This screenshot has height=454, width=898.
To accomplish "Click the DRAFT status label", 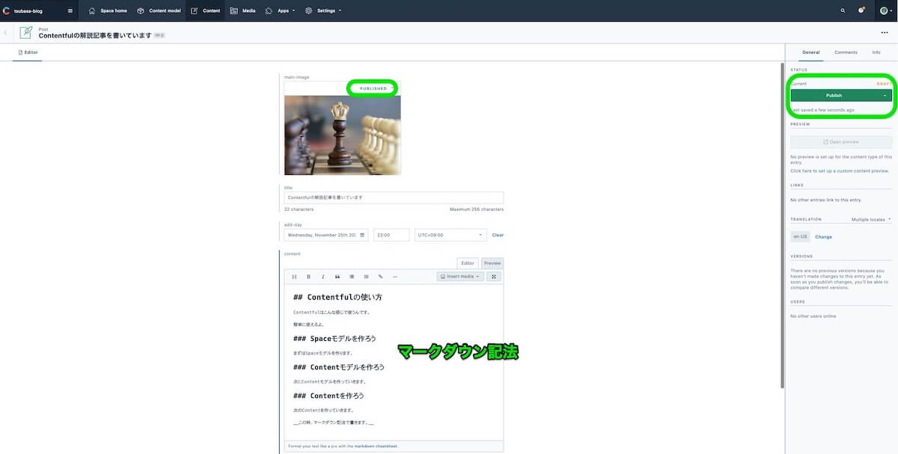I will [x=884, y=84].
